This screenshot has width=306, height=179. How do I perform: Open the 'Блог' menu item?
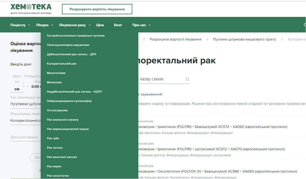[x=118, y=25]
